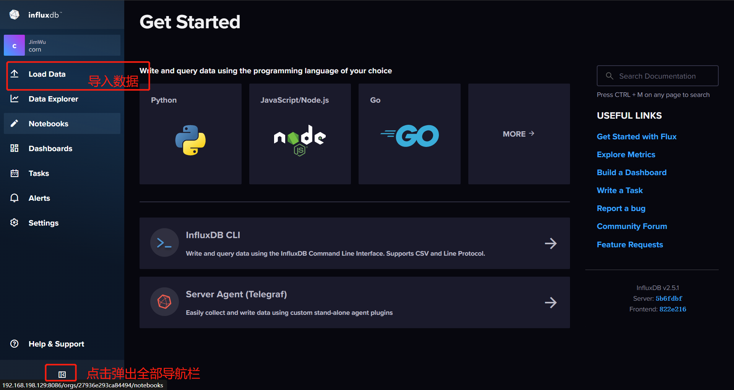Click server commit hash 5b6fdbf
734x390 pixels.
tap(669, 298)
